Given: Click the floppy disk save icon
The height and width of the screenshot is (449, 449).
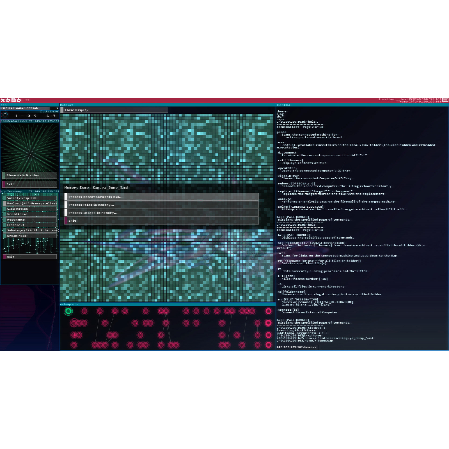Looking at the screenshot, I should coord(13,100).
